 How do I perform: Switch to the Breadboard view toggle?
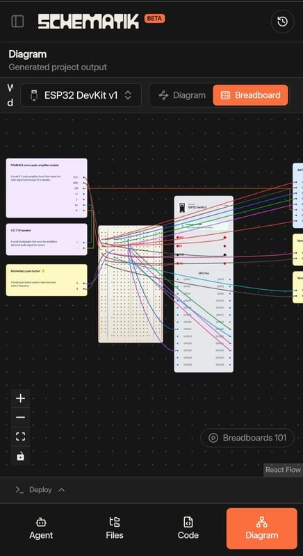250,95
